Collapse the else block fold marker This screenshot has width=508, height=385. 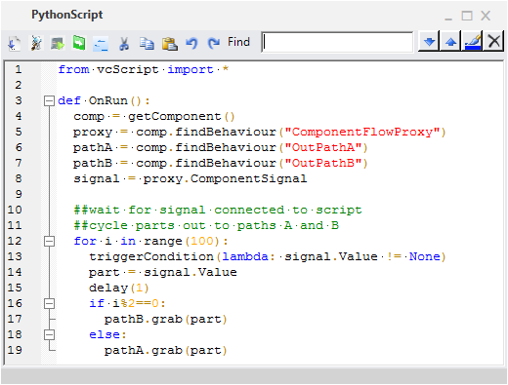tap(49, 334)
